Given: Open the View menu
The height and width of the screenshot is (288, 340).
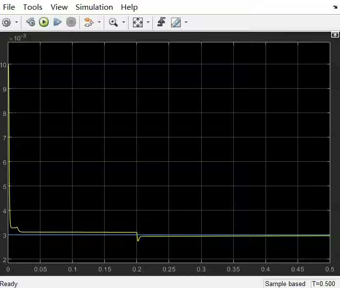Looking at the screenshot, I should point(59,7).
